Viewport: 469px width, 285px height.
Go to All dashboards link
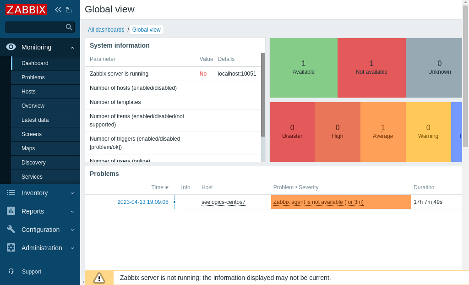106,30
